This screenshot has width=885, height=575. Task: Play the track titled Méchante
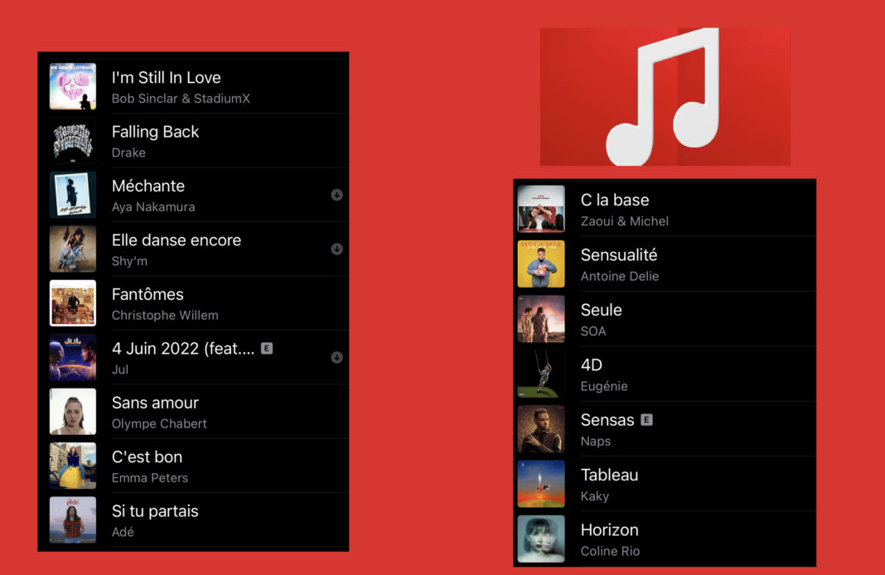click(148, 186)
